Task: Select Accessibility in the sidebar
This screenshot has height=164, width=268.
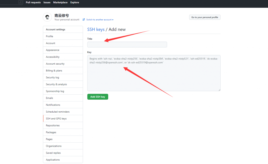Action: [63, 57]
